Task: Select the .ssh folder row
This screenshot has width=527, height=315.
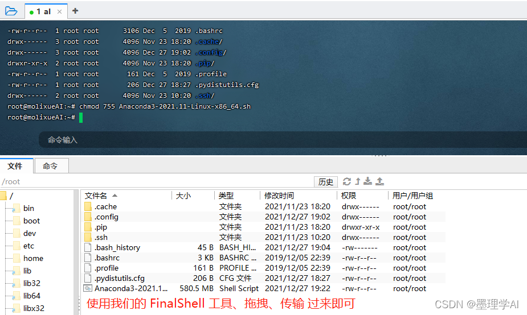Action: 264,237
